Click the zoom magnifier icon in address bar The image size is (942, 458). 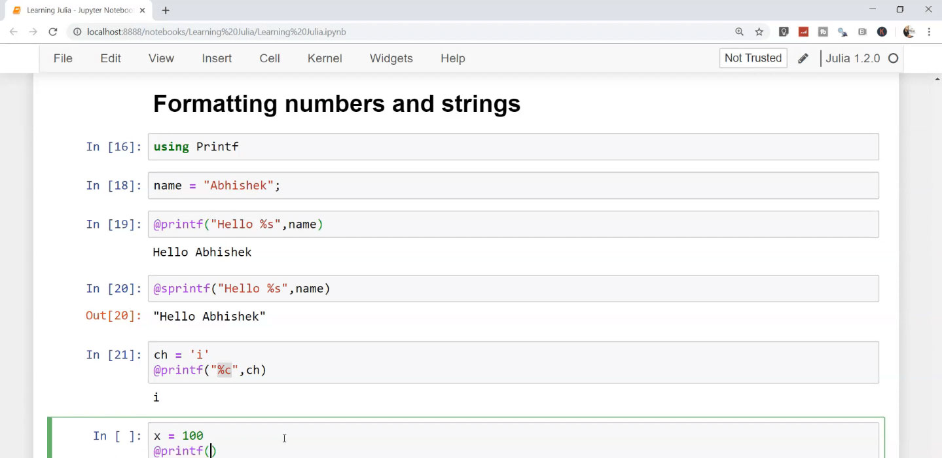point(739,31)
